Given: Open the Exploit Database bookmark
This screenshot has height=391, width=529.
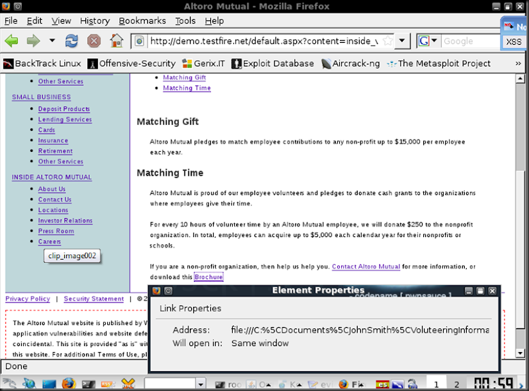Looking at the screenshot, I should point(272,63).
